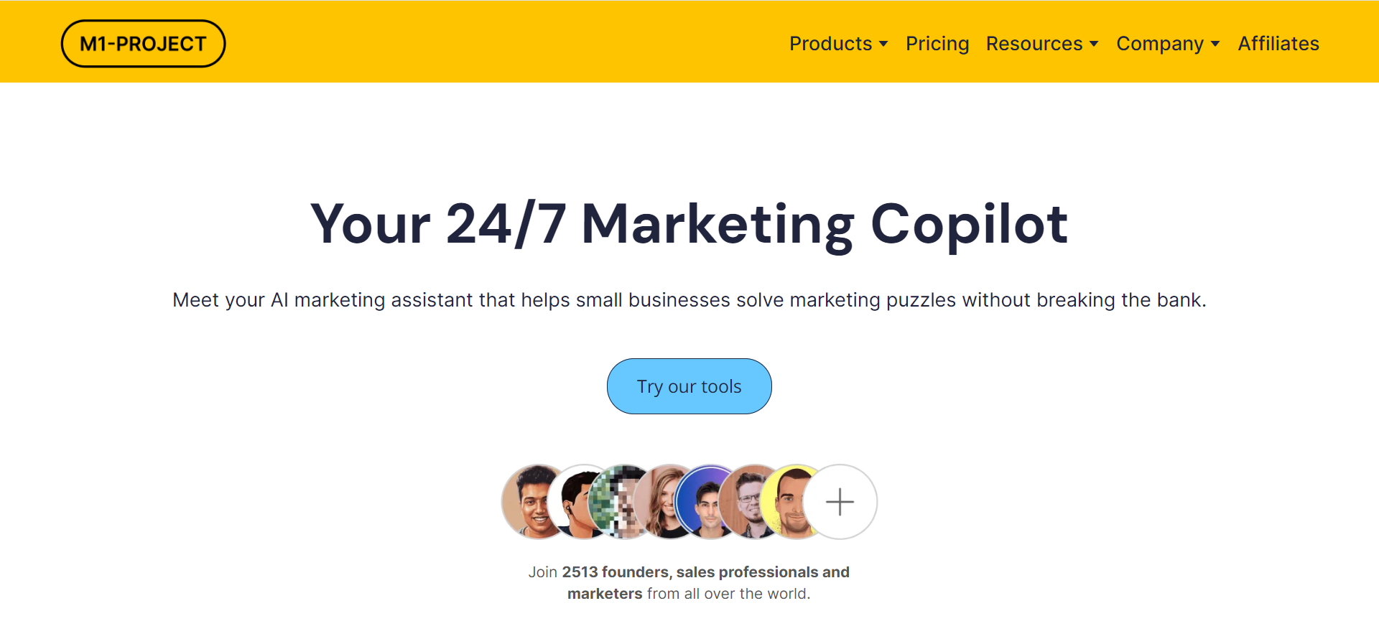Screen dimensions: 1379x639
Task: Click the pixelated green avatar
Action: (x=613, y=502)
